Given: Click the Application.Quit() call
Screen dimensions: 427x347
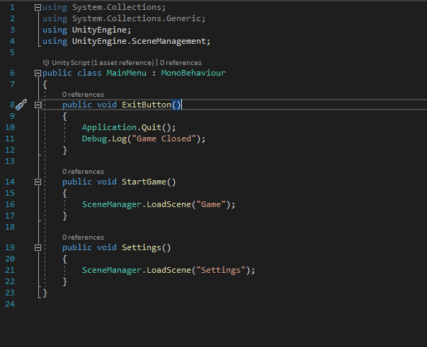Looking at the screenshot, I should point(128,127).
